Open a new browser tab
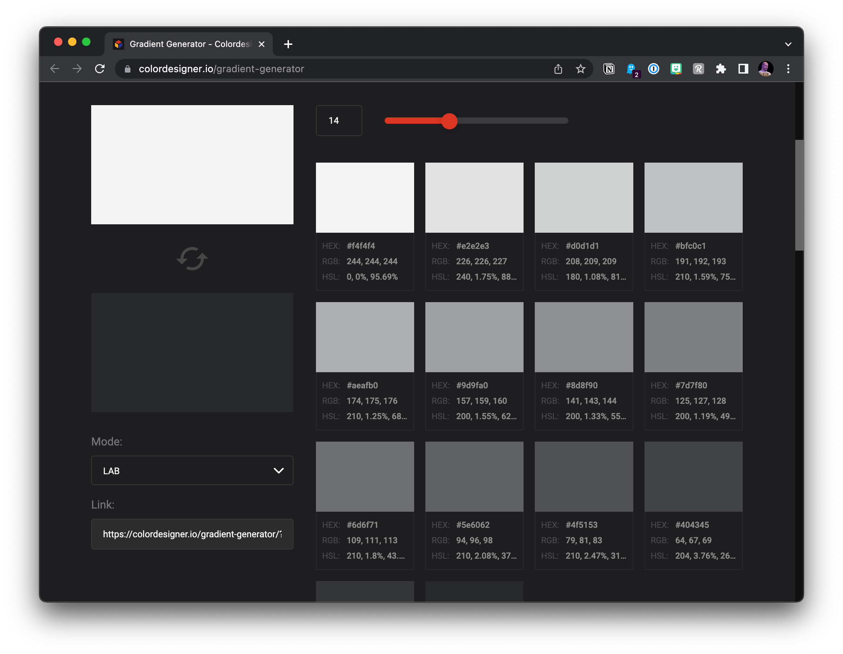This screenshot has width=843, height=654. [x=288, y=45]
